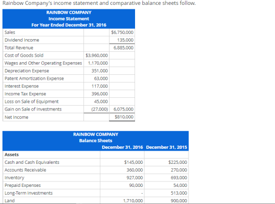The width and height of the screenshot is (275, 204).
Task: Click the 2016 cash value $145,000
Action: click(x=134, y=162)
